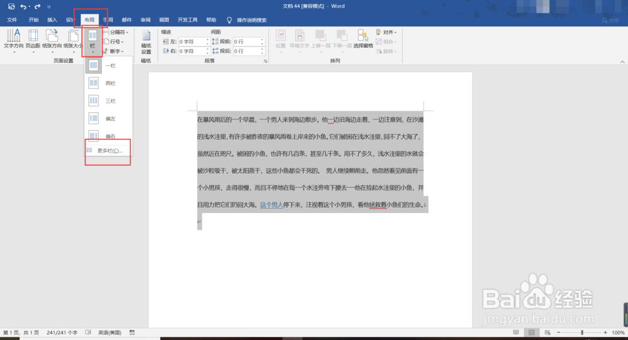Switch to the 审阅 tab
This screenshot has width=628, height=340.
pyautogui.click(x=146, y=20)
